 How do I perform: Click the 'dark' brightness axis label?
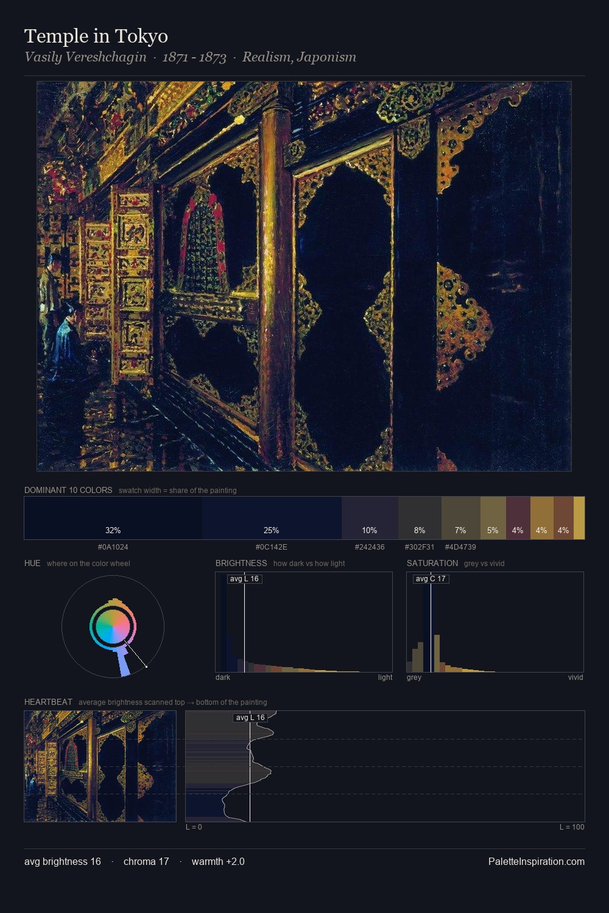pos(223,677)
